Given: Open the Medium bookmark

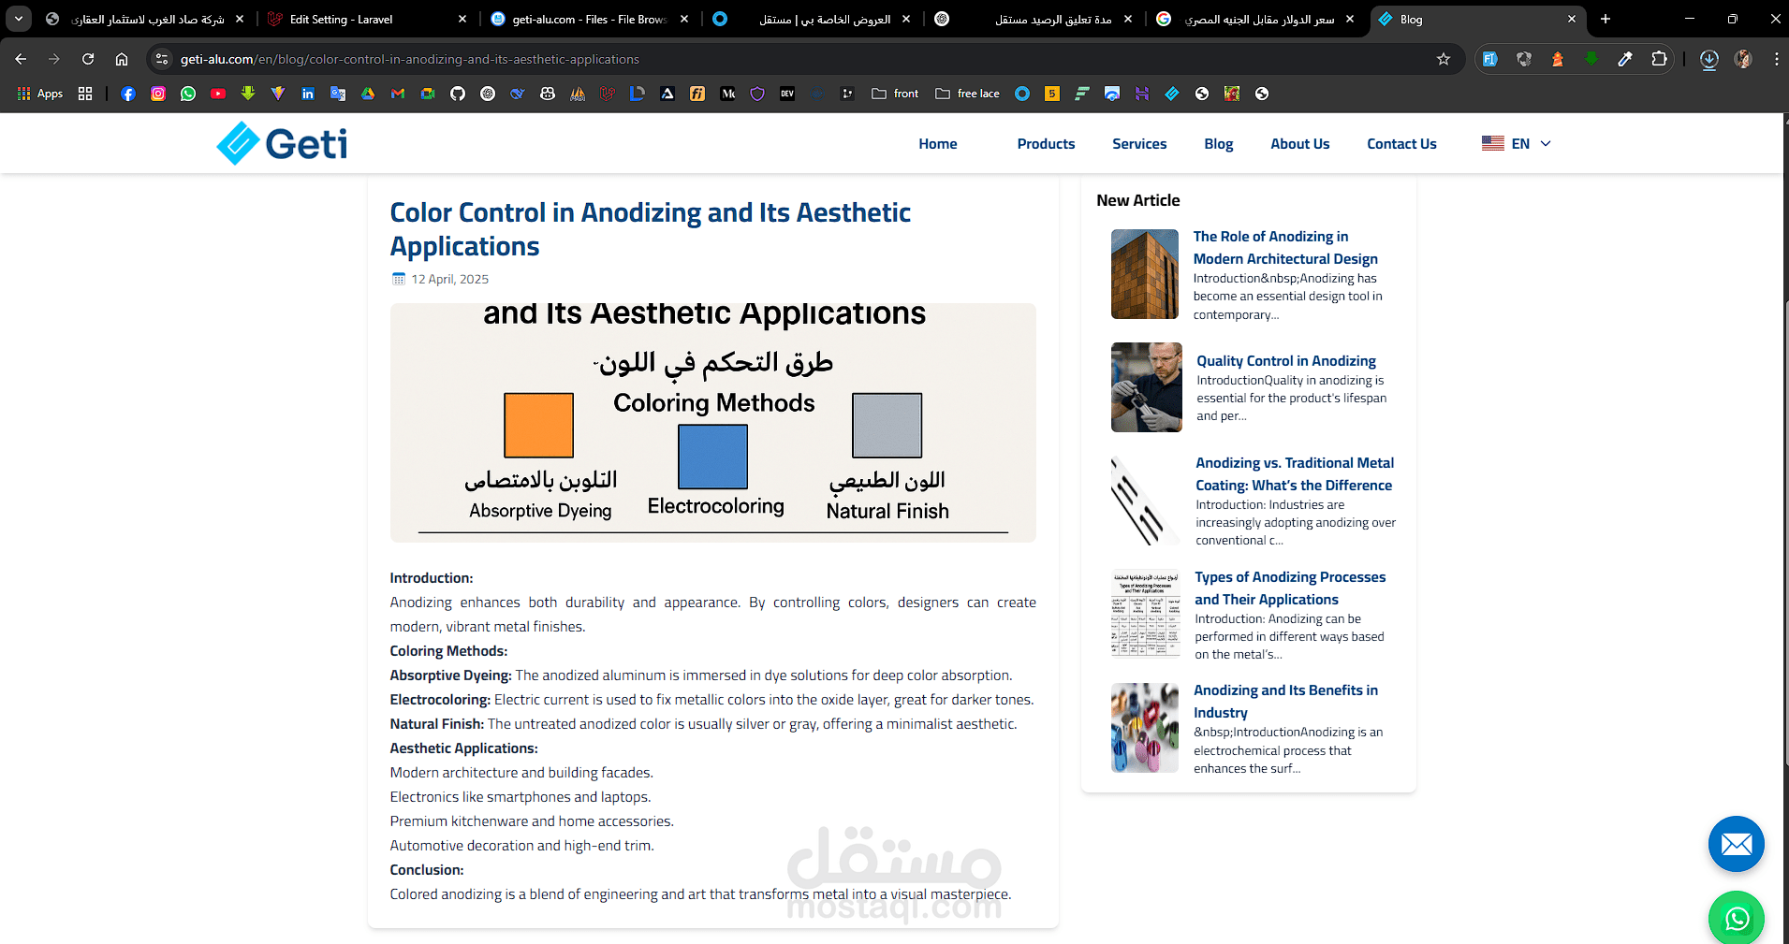Looking at the screenshot, I should pos(727,94).
